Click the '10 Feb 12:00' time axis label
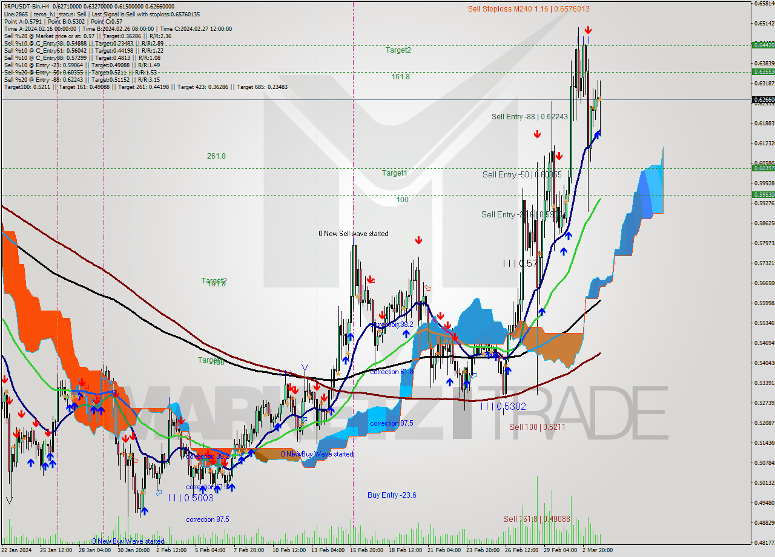Viewport: 775px width, 557px height. tap(289, 550)
